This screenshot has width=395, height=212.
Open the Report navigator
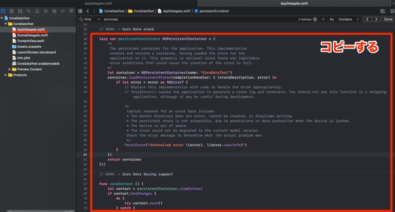[x=71, y=11]
